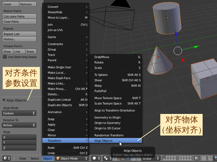Viewport: 217px width, 162px height.
Task: Open the Object Mode dropdown
Action: (72, 158)
